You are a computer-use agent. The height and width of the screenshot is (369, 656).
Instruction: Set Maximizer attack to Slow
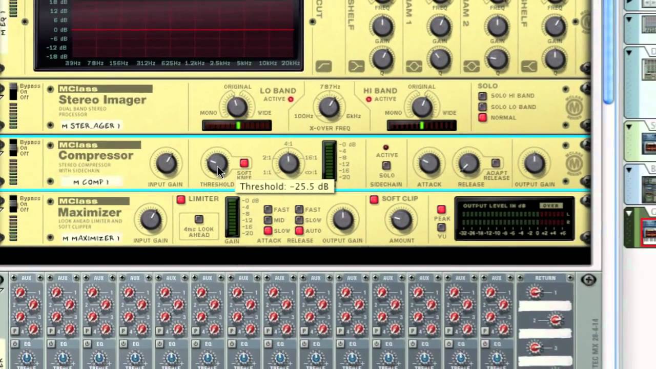(268, 231)
